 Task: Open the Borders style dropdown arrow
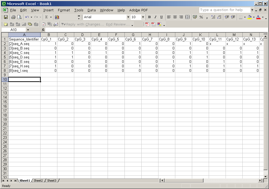point(245,17)
